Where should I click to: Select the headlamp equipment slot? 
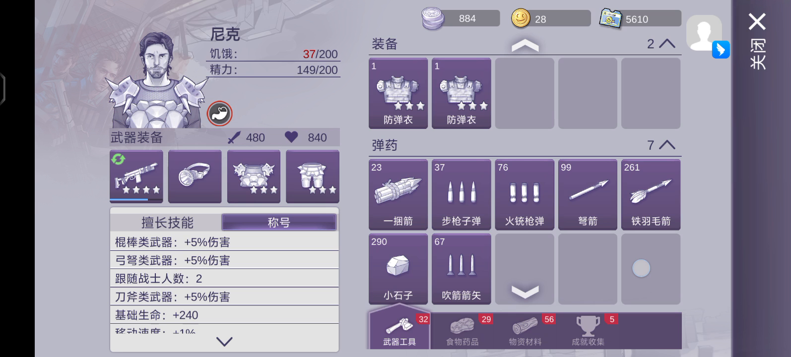195,177
